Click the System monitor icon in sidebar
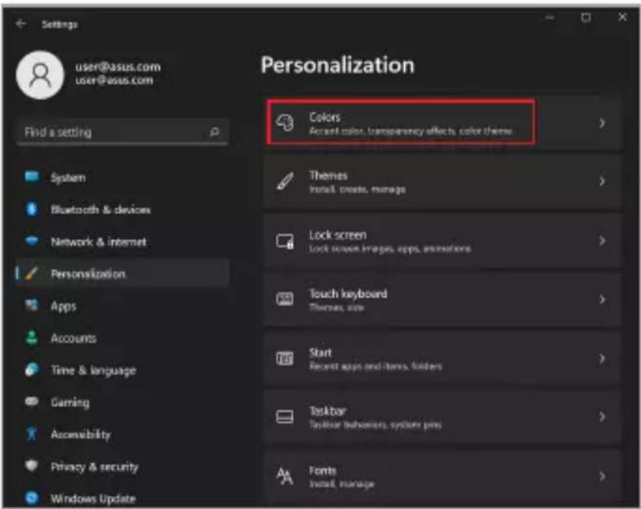641x509 pixels. coord(32,177)
